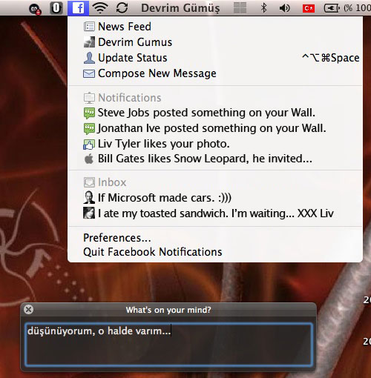This screenshot has height=378, width=371.
Task: Choose Quit Facebook Notifications
Action: pos(215,252)
